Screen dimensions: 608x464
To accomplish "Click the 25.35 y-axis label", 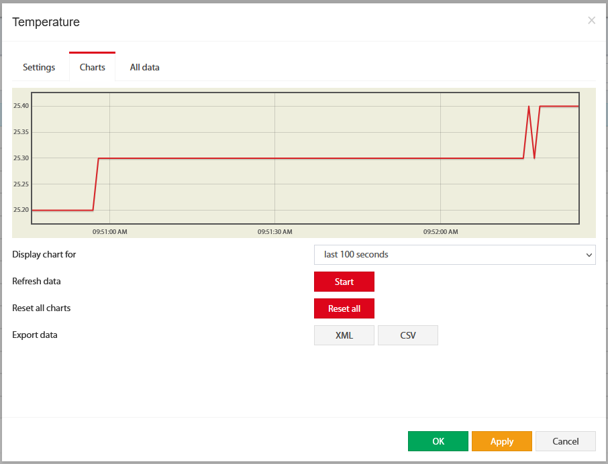I will click(21, 132).
